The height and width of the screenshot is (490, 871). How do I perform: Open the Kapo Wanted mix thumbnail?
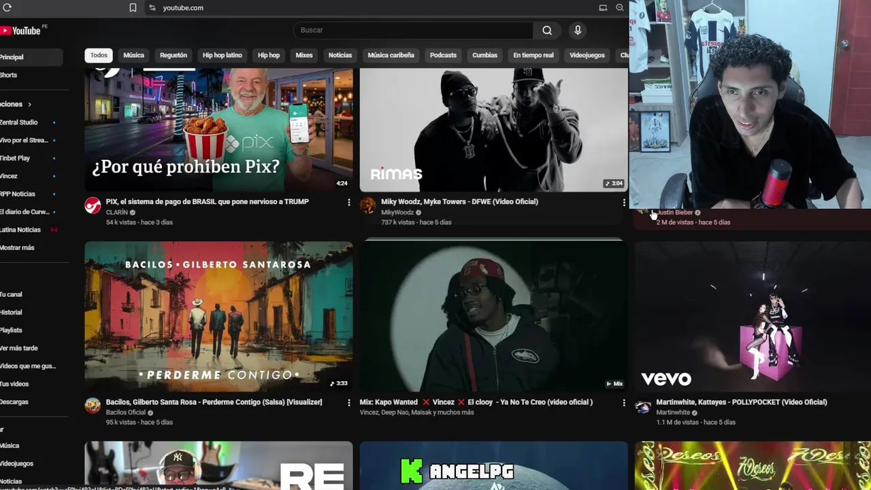click(493, 316)
